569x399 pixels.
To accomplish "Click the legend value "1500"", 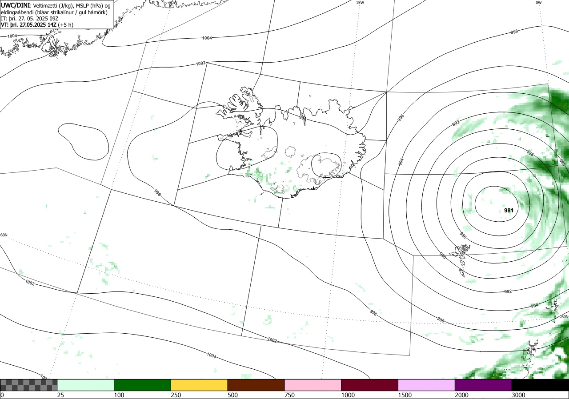I will coord(405,395).
